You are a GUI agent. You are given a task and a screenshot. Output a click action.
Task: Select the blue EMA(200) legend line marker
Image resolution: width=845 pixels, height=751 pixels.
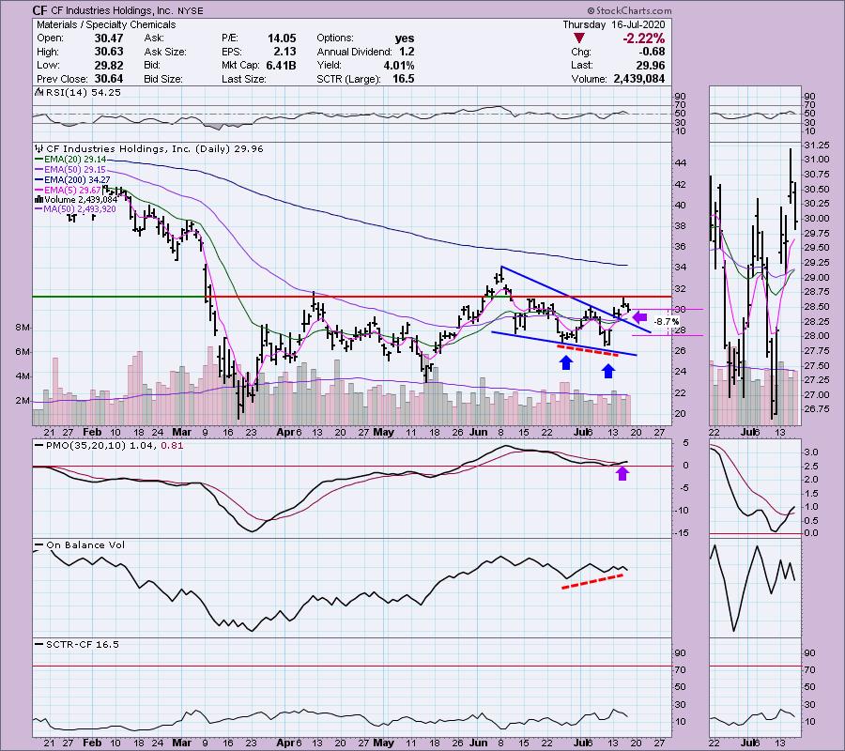pos(38,180)
